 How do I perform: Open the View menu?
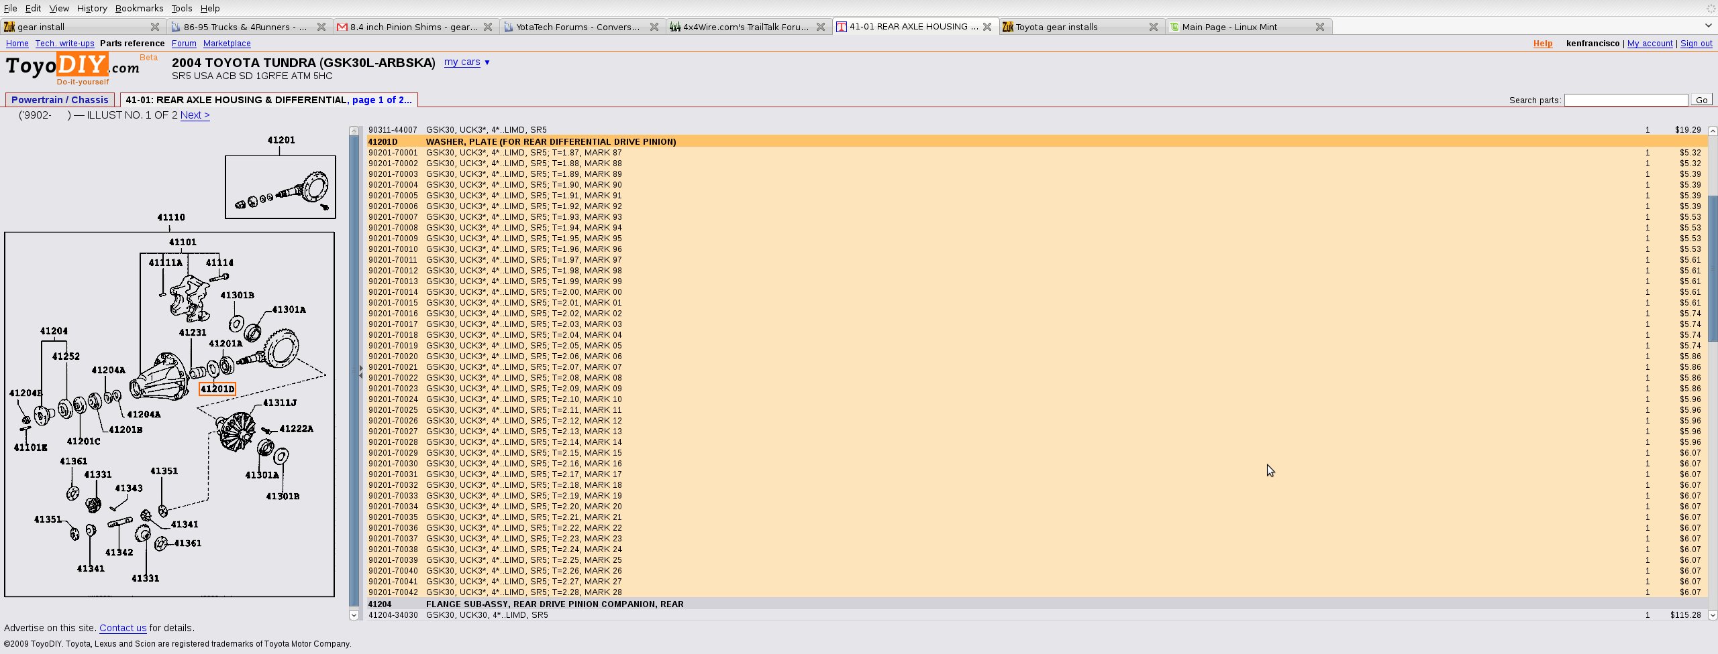click(59, 8)
